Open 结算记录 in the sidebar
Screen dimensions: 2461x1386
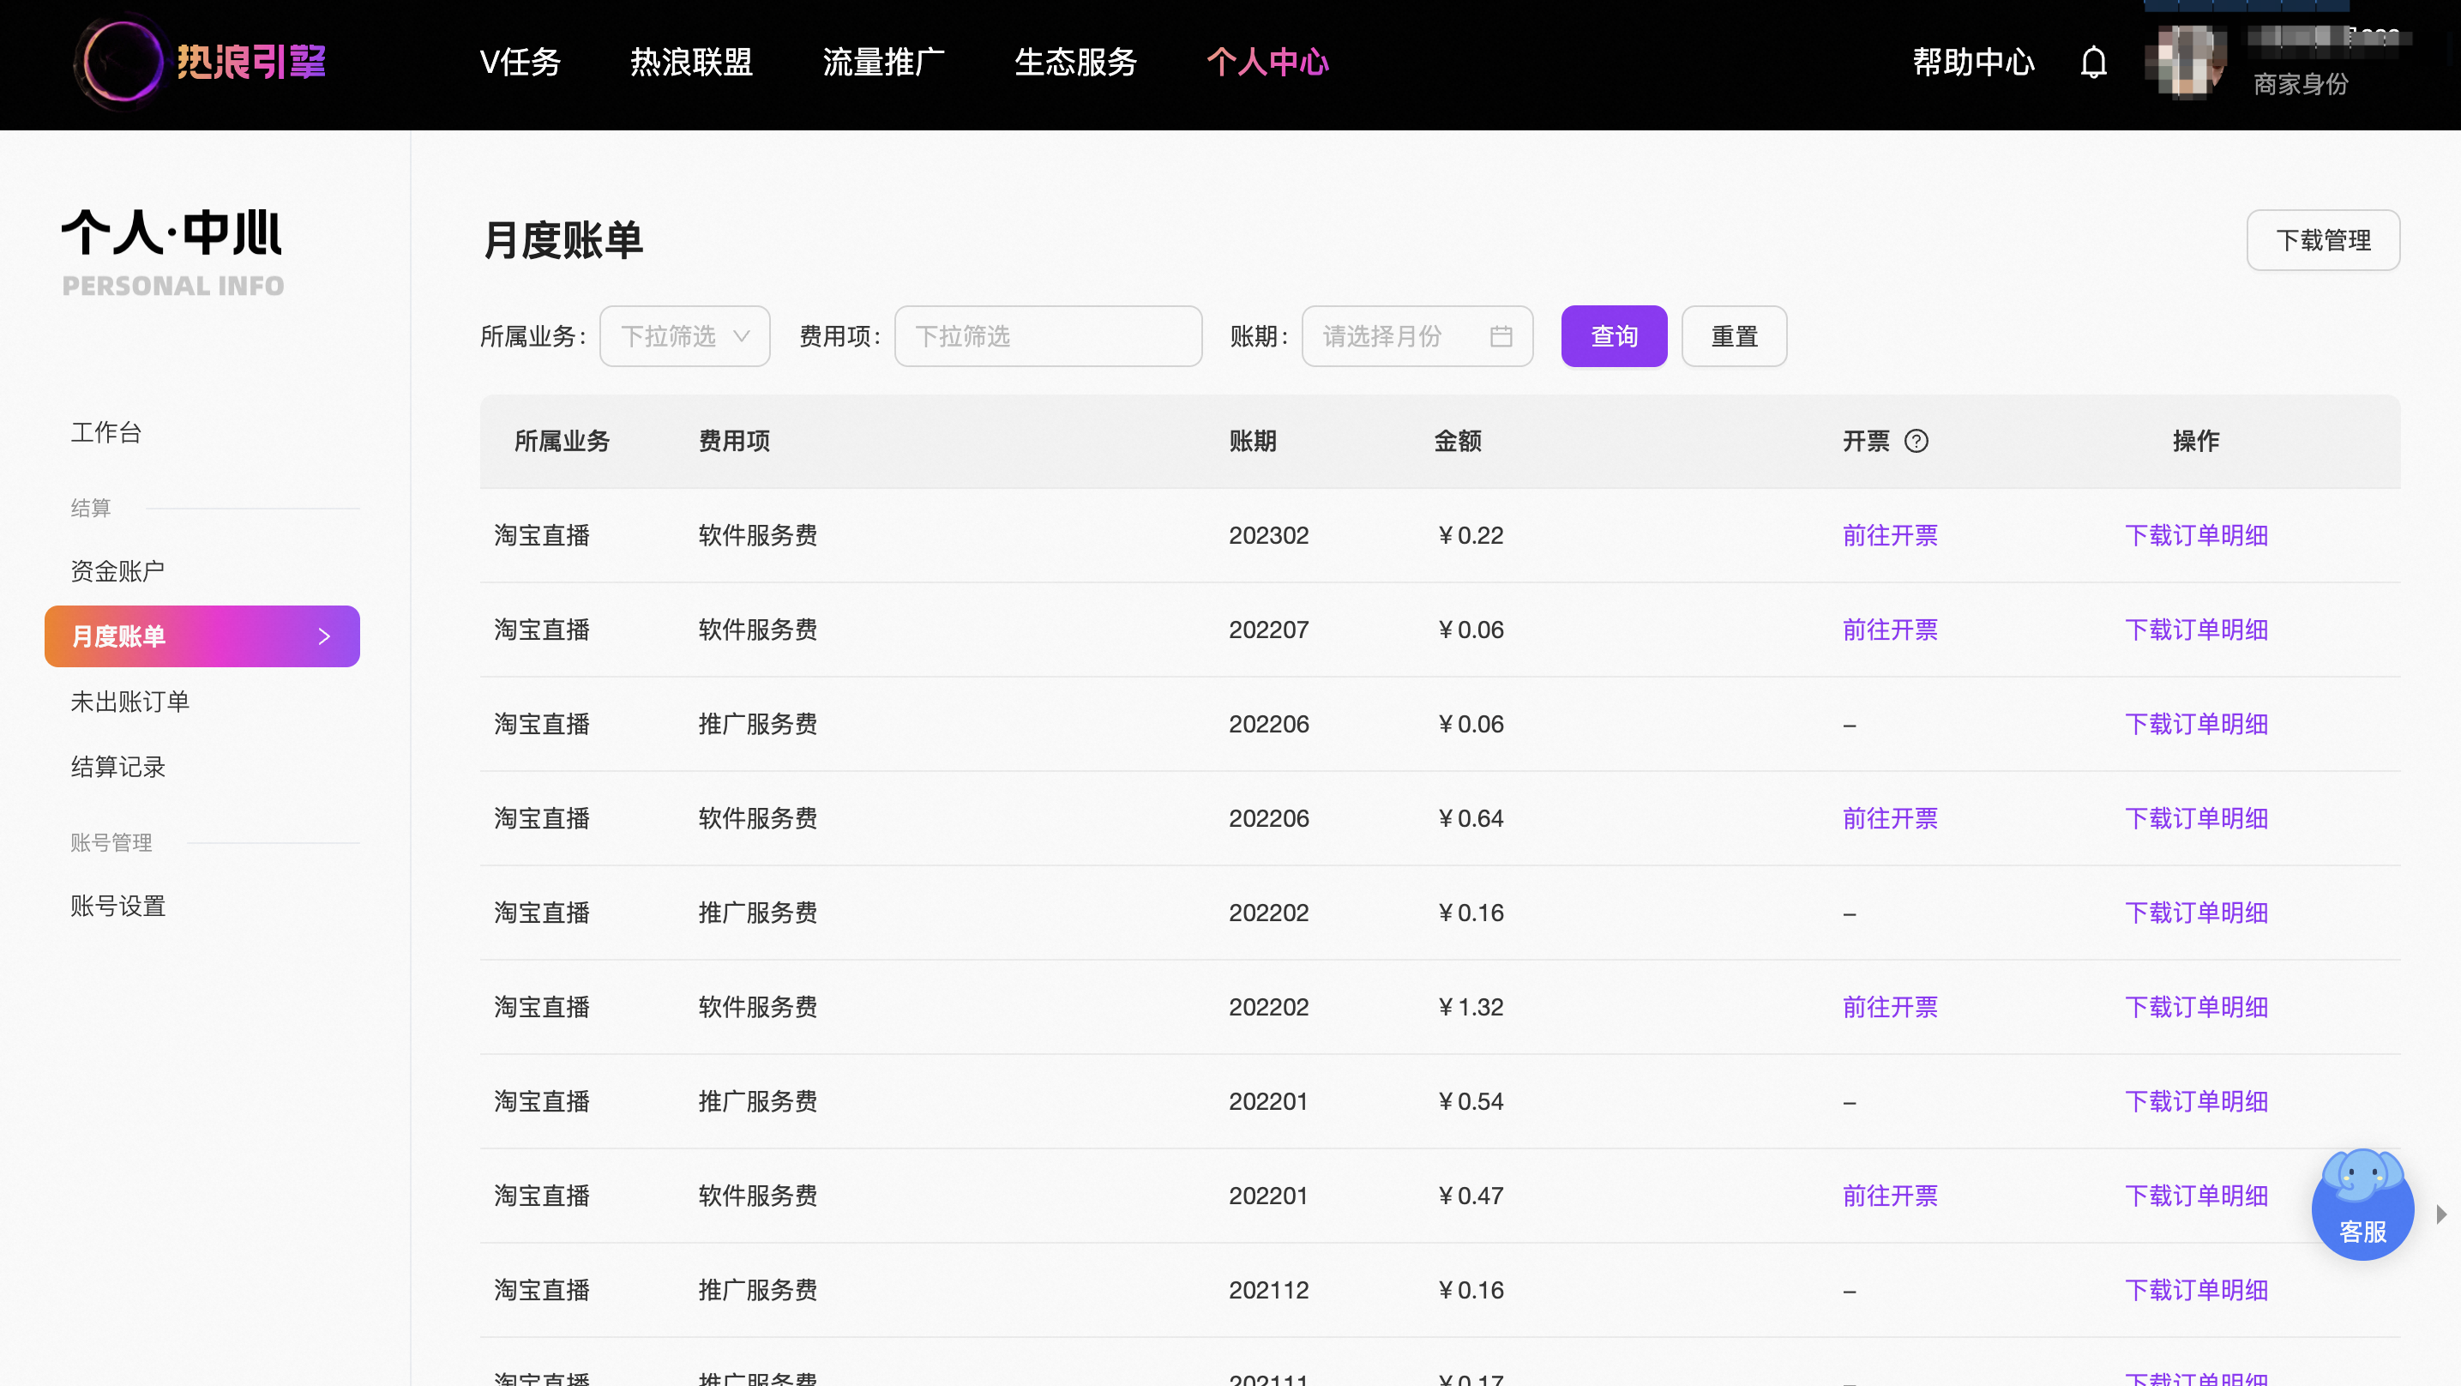point(117,767)
